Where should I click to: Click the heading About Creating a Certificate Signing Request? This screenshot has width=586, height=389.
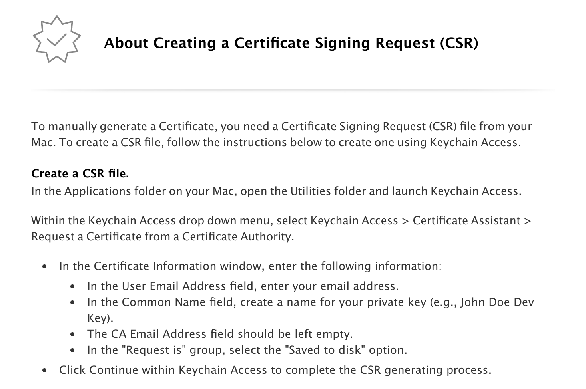tap(291, 43)
